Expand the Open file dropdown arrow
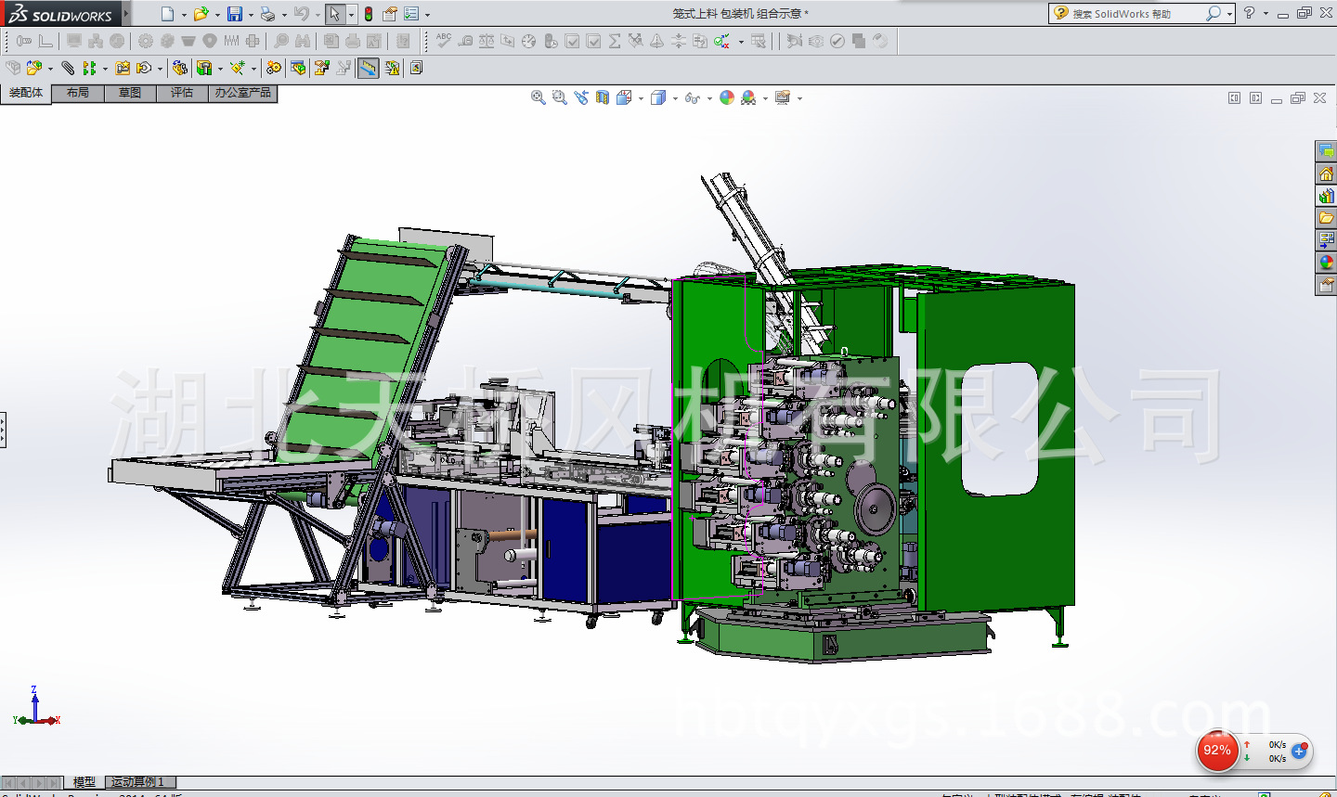 [x=217, y=15]
